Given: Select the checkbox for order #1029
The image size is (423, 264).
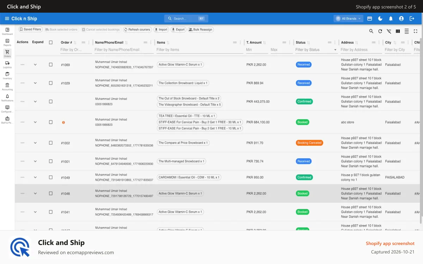Looking at the screenshot, I should tap(51, 83).
